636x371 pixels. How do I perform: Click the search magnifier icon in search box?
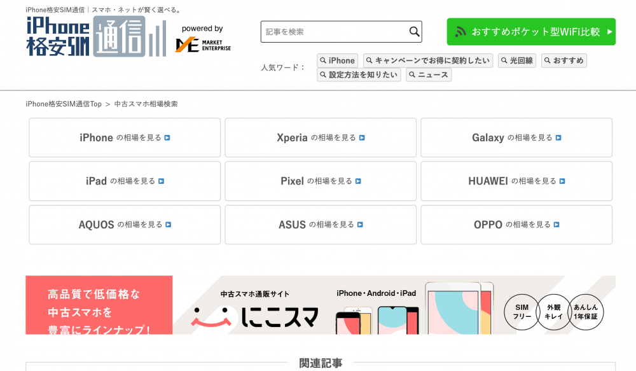coord(414,32)
